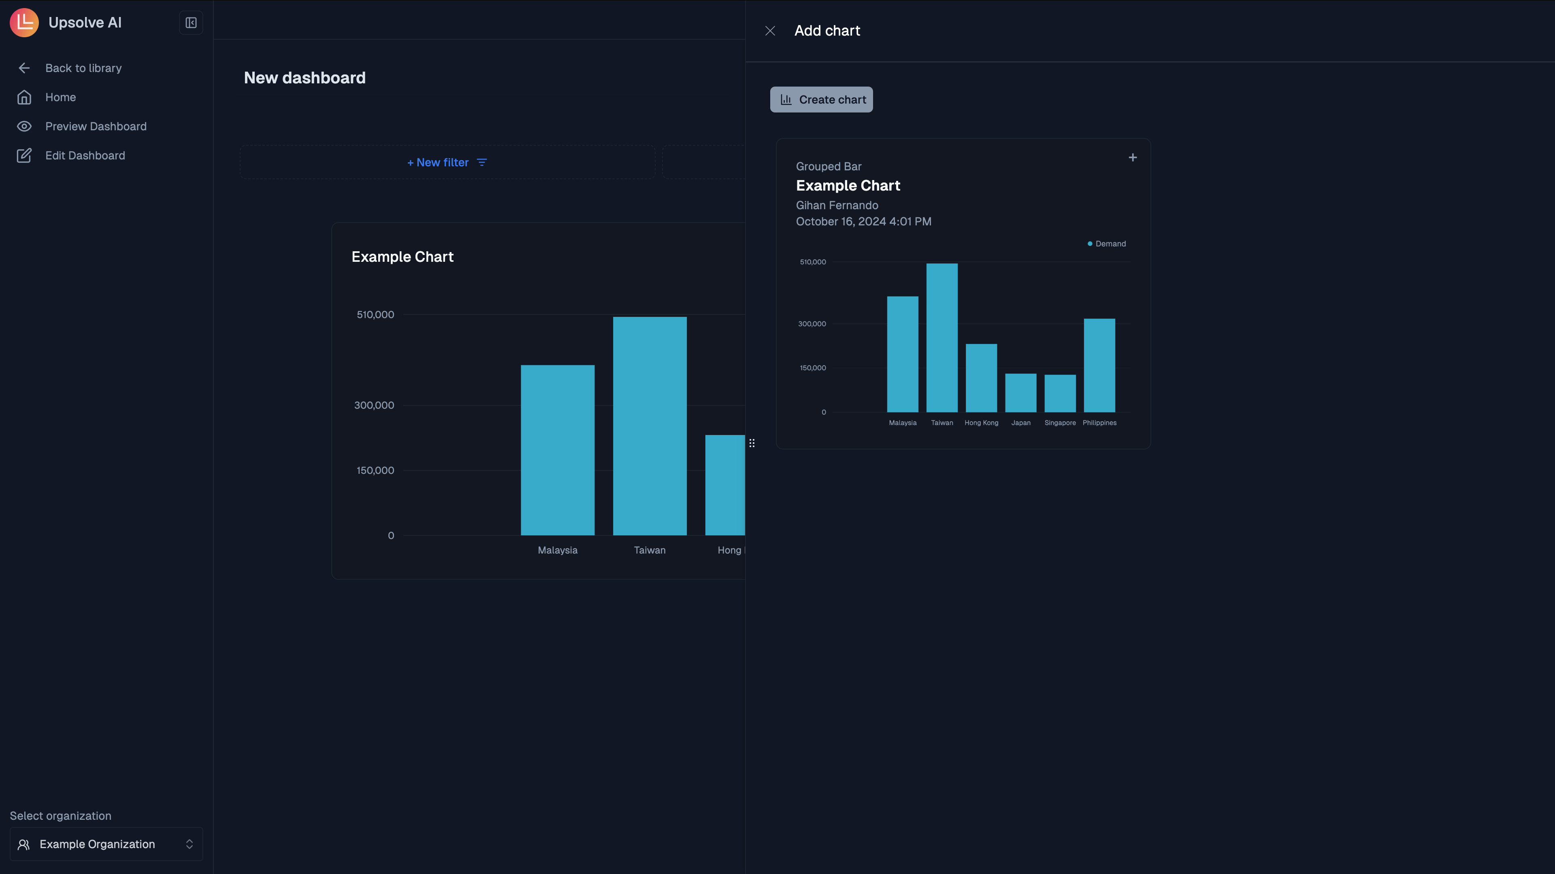1555x874 pixels.
Task: Click the Create chart button
Action: (x=821, y=99)
